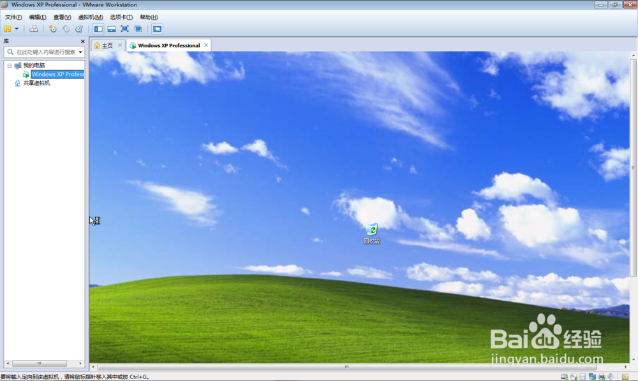This screenshot has width=638, height=381.
Task: Click the VM view horizontal scrollbar
Action: (347, 367)
